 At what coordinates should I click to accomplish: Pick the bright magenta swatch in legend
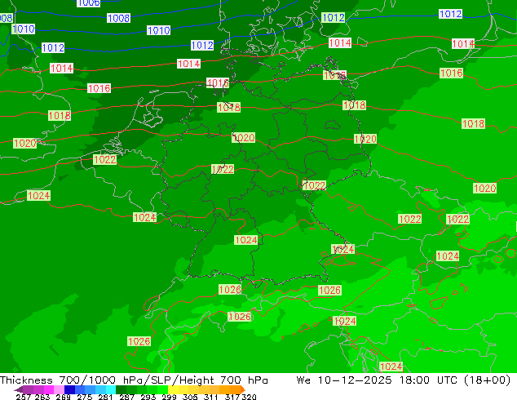click(49, 389)
